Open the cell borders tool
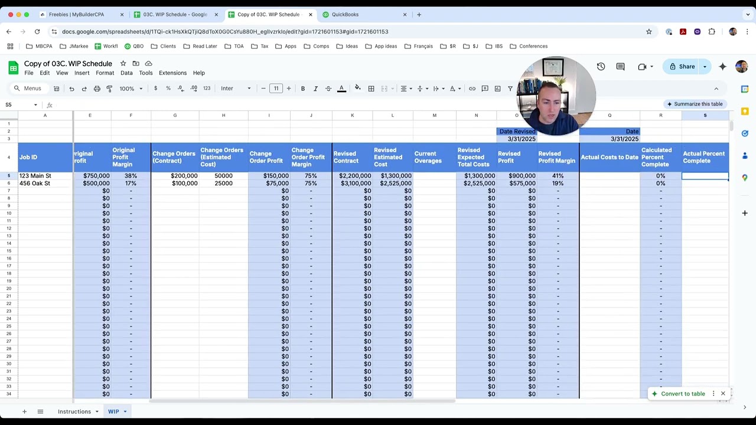756x425 pixels. pos(371,89)
